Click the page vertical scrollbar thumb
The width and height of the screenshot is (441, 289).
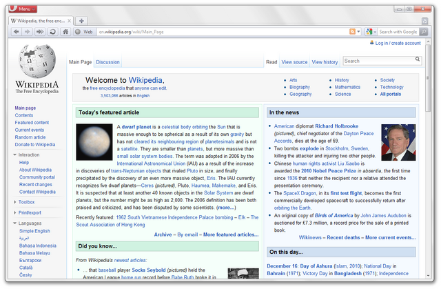tap(428, 78)
